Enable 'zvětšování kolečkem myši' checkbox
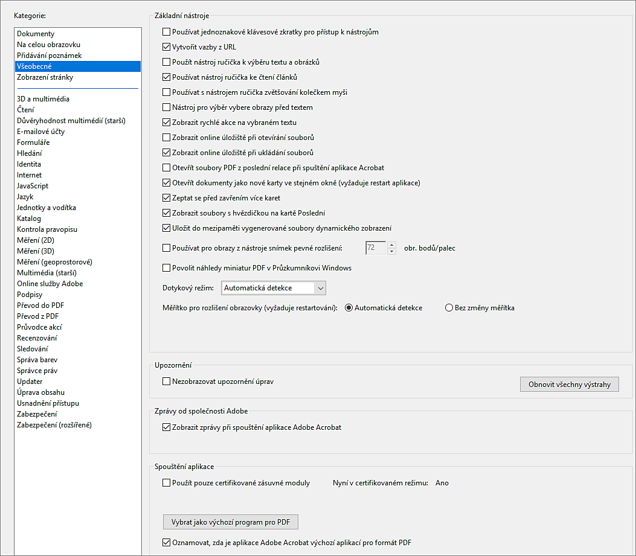Viewport: 636px width, 556px height. pyautogui.click(x=166, y=92)
